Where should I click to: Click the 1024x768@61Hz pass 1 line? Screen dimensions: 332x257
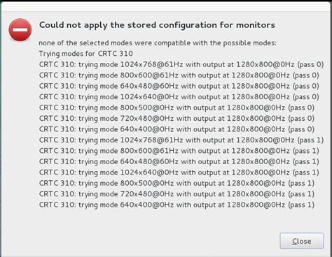pos(181,140)
